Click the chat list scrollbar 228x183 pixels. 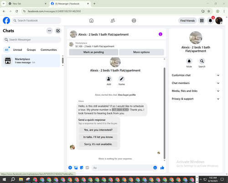(62, 60)
